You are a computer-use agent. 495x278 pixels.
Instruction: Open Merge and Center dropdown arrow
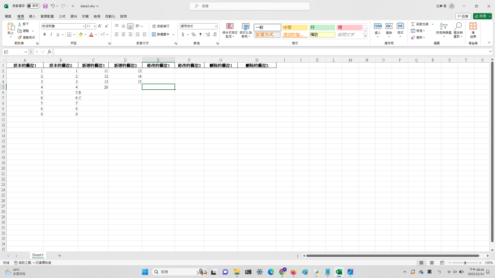coord(174,34)
